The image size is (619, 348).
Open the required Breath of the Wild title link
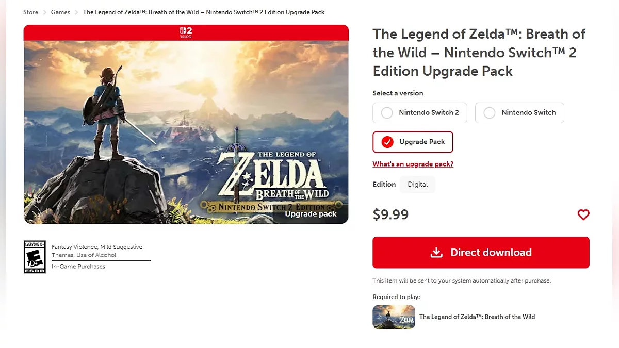click(x=477, y=317)
